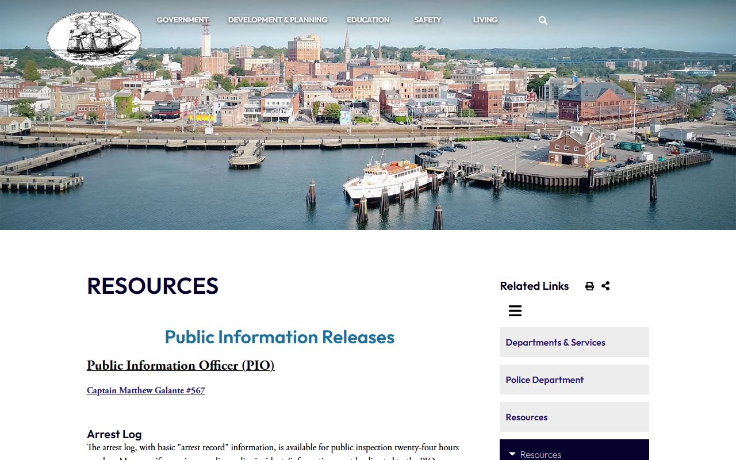The image size is (736, 460).
Task: Click the Related Links heading
Action: 534,286
